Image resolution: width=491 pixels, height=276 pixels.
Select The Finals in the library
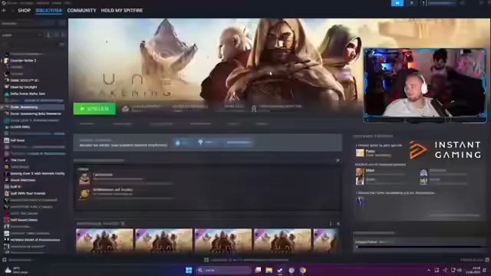18,160
